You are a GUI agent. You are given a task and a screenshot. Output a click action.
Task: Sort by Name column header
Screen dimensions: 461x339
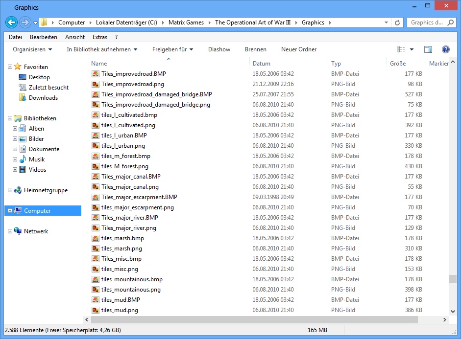click(99, 64)
